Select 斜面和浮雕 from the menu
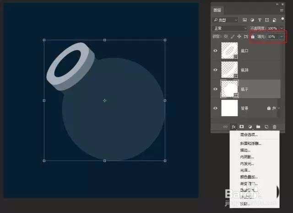This screenshot has height=213, width=293. (250, 143)
